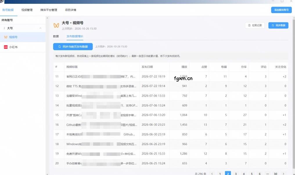Click play count 1,456 in row 16

(184, 125)
